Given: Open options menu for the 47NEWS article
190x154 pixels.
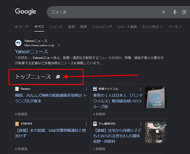Looking at the screenshot, I should coord(86,124).
